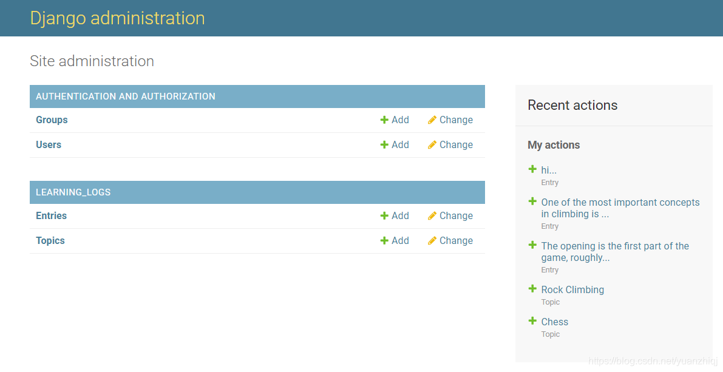
Task: Open the LEARNING_LOGS section header
Action: pos(73,192)
